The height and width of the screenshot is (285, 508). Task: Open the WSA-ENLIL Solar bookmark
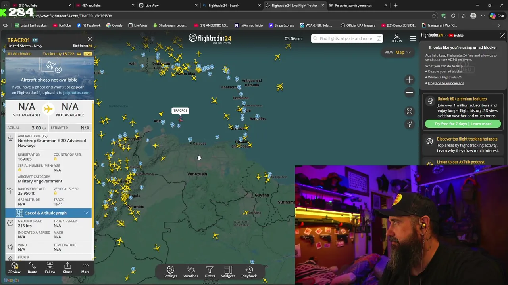(316, 25)
